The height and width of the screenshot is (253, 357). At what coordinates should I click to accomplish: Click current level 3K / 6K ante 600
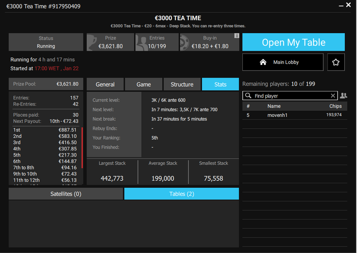[x=168, y=100]
